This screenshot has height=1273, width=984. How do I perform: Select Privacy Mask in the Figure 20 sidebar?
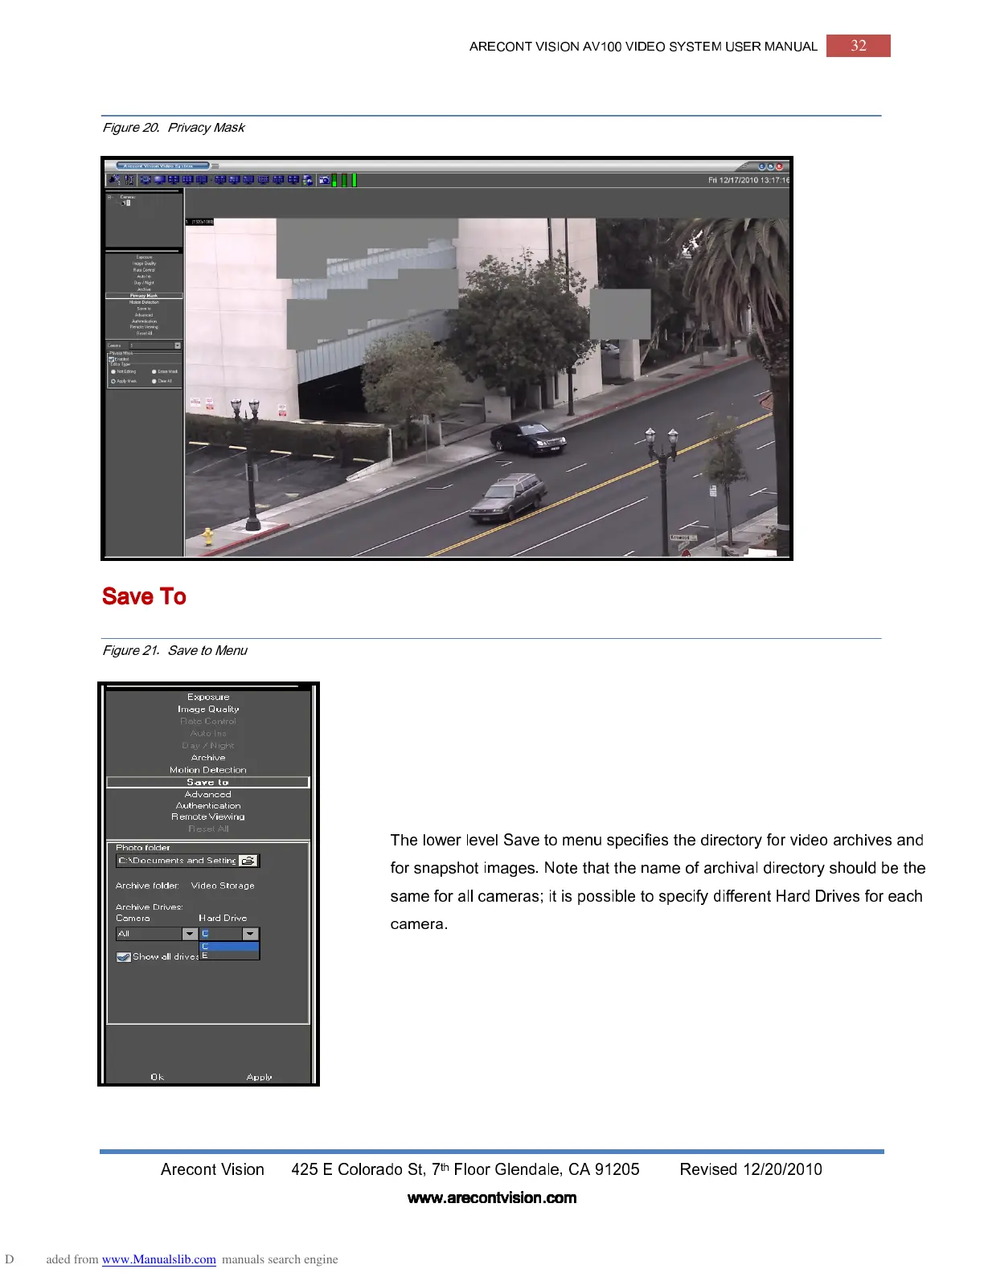click(x=145, y=296)
